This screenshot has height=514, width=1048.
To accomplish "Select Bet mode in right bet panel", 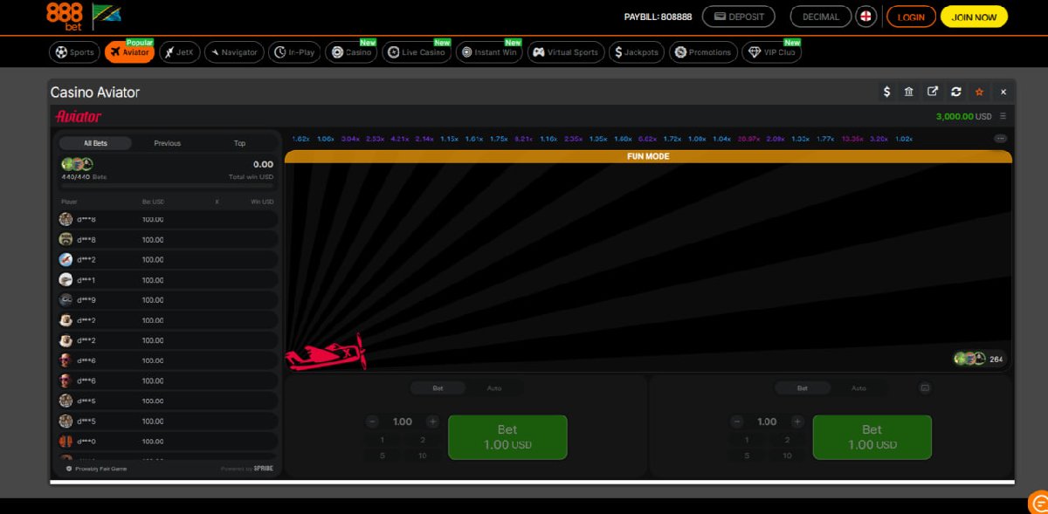I will click(803, 388).
